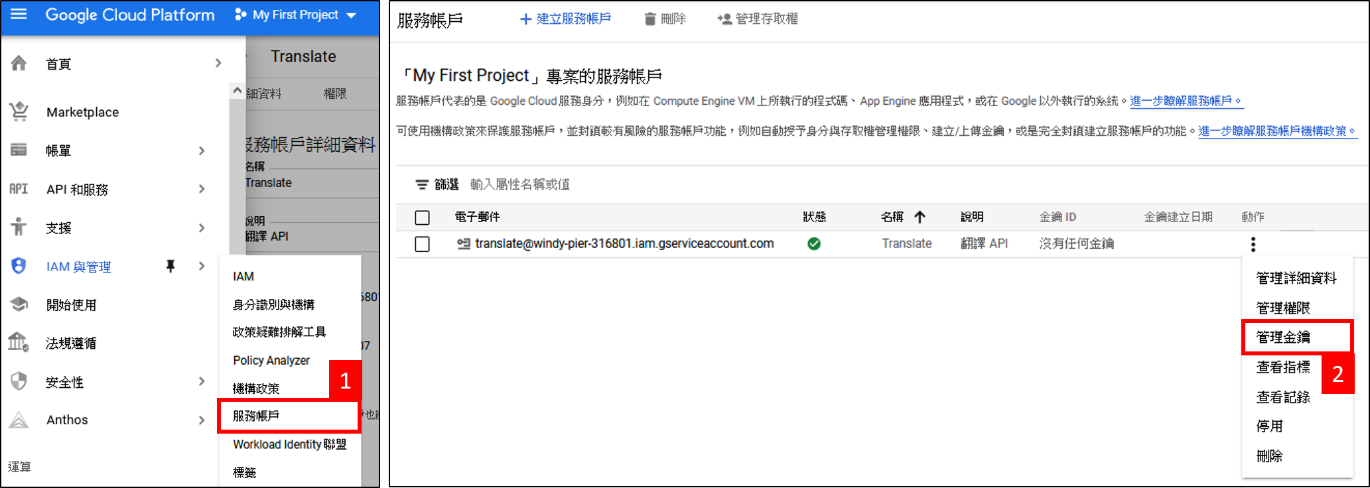Click the 建立服務帳戶 create button
This screenshot has height=488, width=1370.
pyautogui.click(x=565, y=19)
